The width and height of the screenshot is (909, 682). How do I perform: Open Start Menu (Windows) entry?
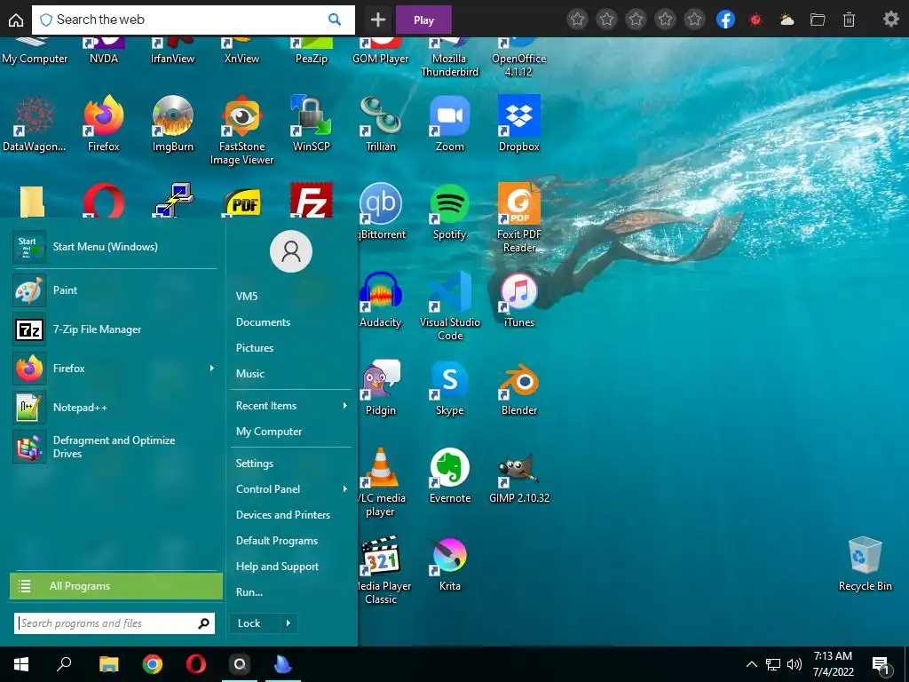coord(115,247)
